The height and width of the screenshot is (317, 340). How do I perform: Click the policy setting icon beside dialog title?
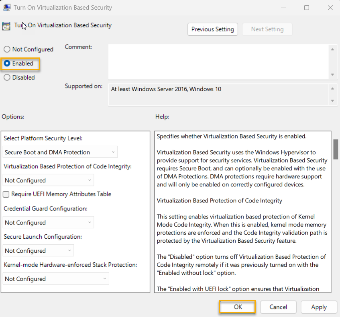click(x=6, y=26)
